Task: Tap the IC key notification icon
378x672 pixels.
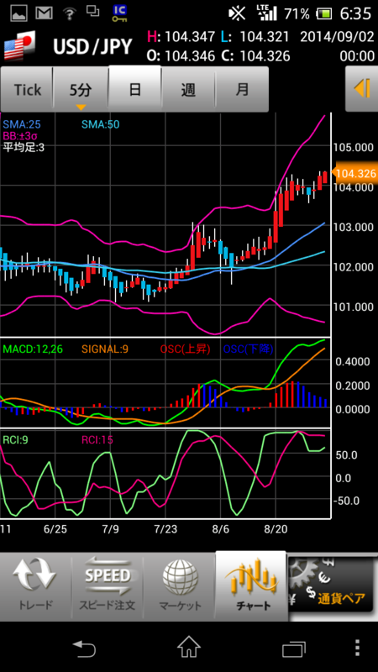Action: click(x=118, y=13)
